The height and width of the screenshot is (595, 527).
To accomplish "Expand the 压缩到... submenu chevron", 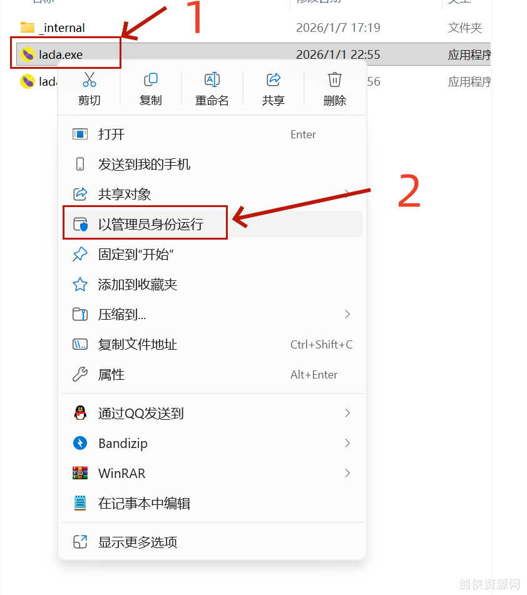I will pos(347,314).
